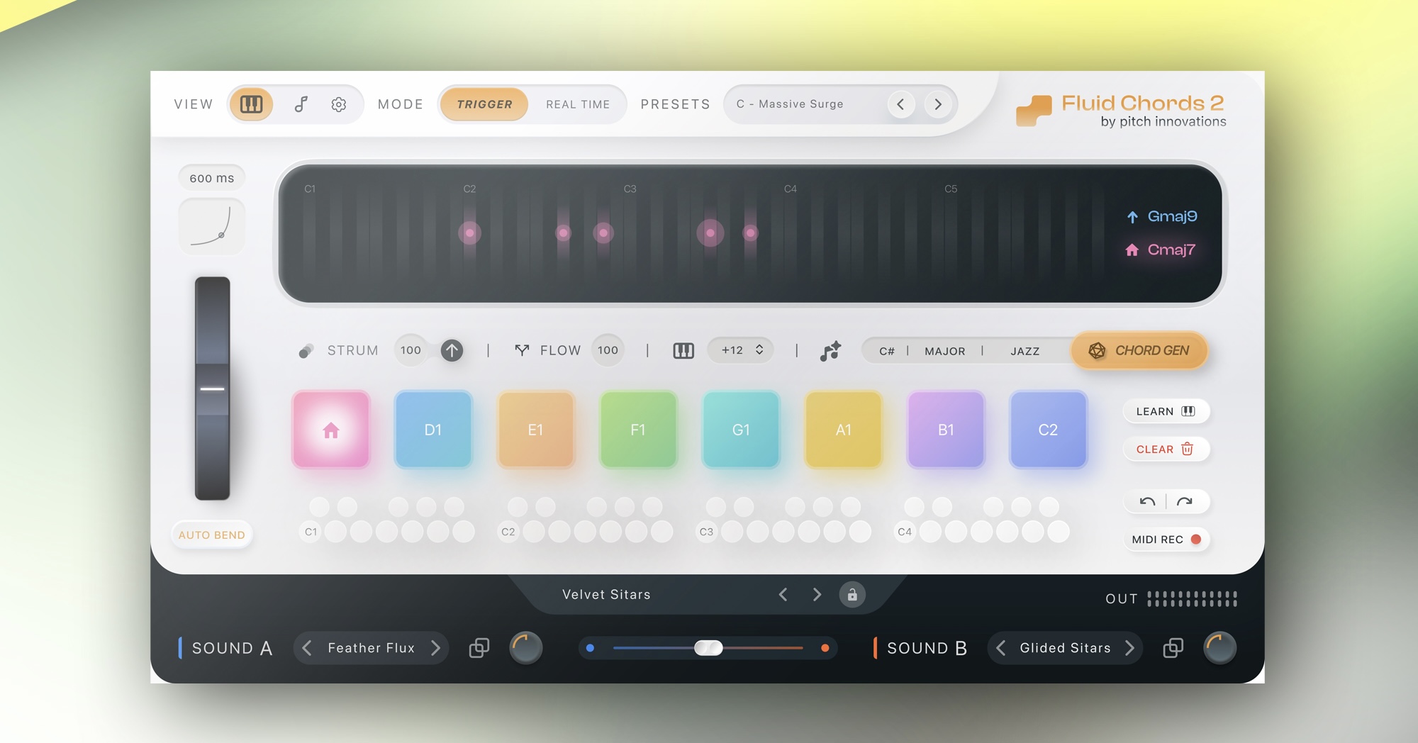Viewport: 1418px width, 743px height.
Task: Redo the last action
Action: point(1185,501)
